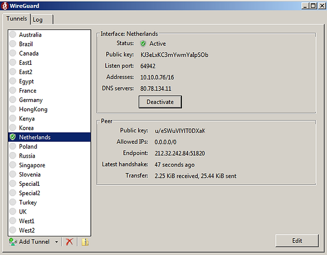This screenshot has height=255, width=327.
Task: Click the green active shield beside Netherlands
Action: 13,137
